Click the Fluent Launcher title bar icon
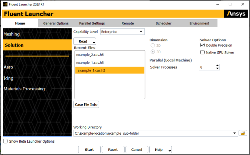 pos(5,4)
